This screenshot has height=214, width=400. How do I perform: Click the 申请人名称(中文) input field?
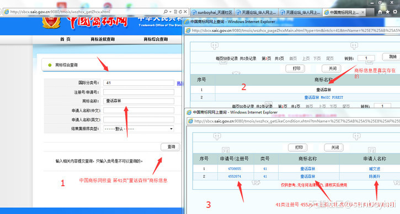pos(138,111)
